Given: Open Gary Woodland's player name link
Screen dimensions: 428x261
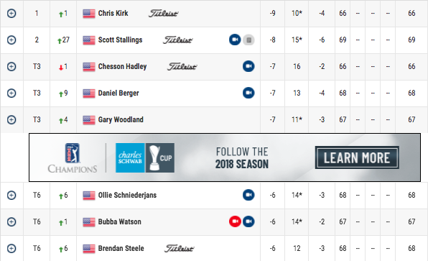Looking at the screenshot, I should coord(121,119).
